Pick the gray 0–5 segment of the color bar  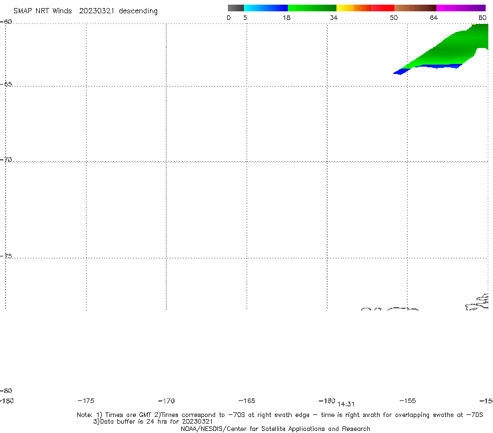(236, 8)
